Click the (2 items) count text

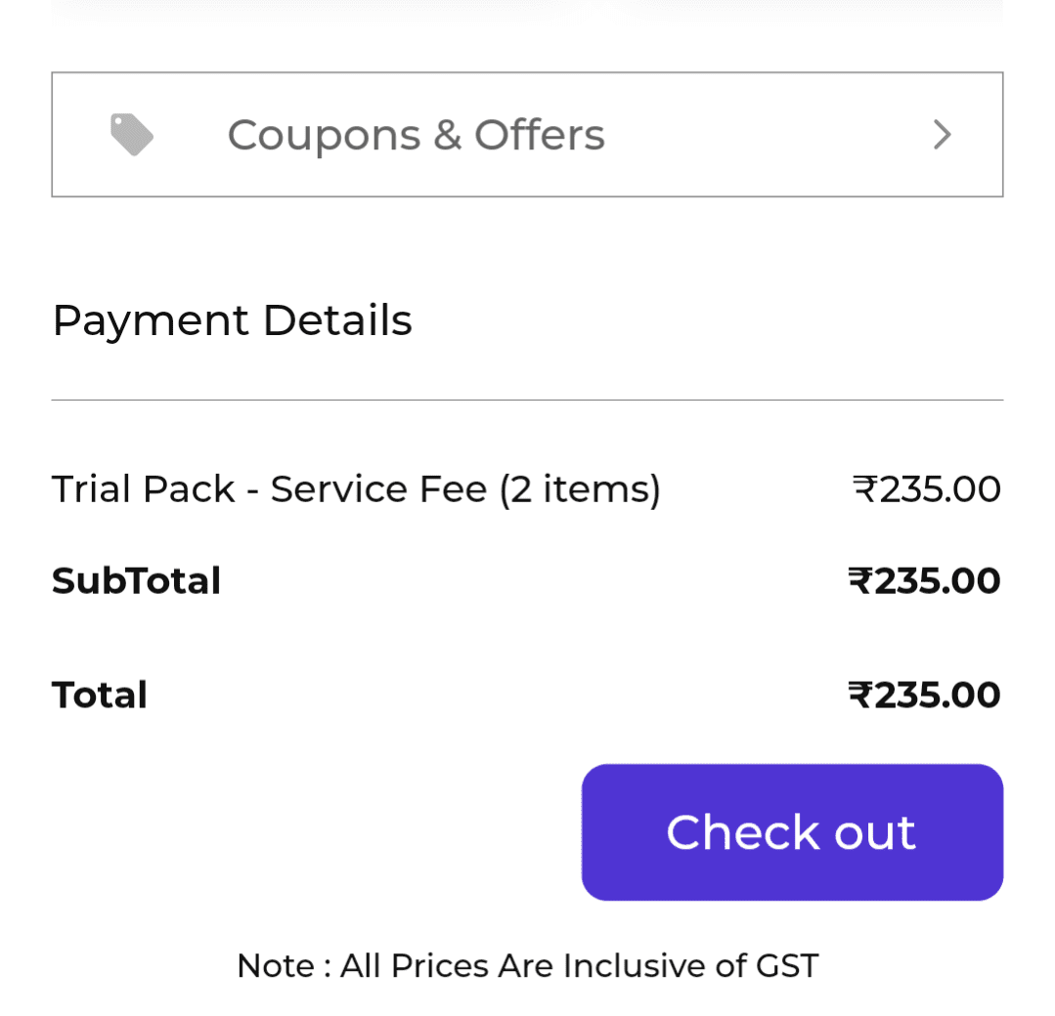[x=580, y=488]
